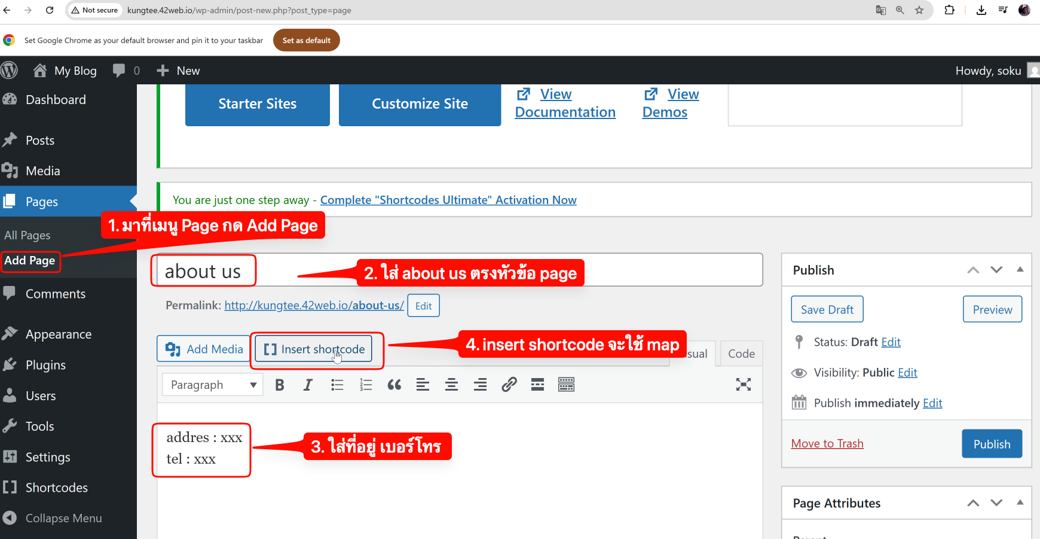
Task: Align text to center
Action: point(451,385)
